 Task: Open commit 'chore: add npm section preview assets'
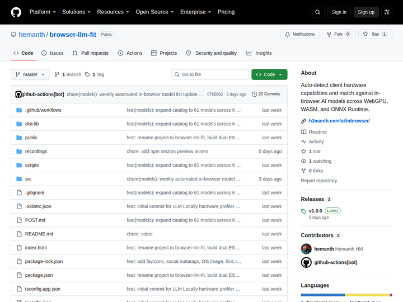pyautogui.click(x=167, y=151)
